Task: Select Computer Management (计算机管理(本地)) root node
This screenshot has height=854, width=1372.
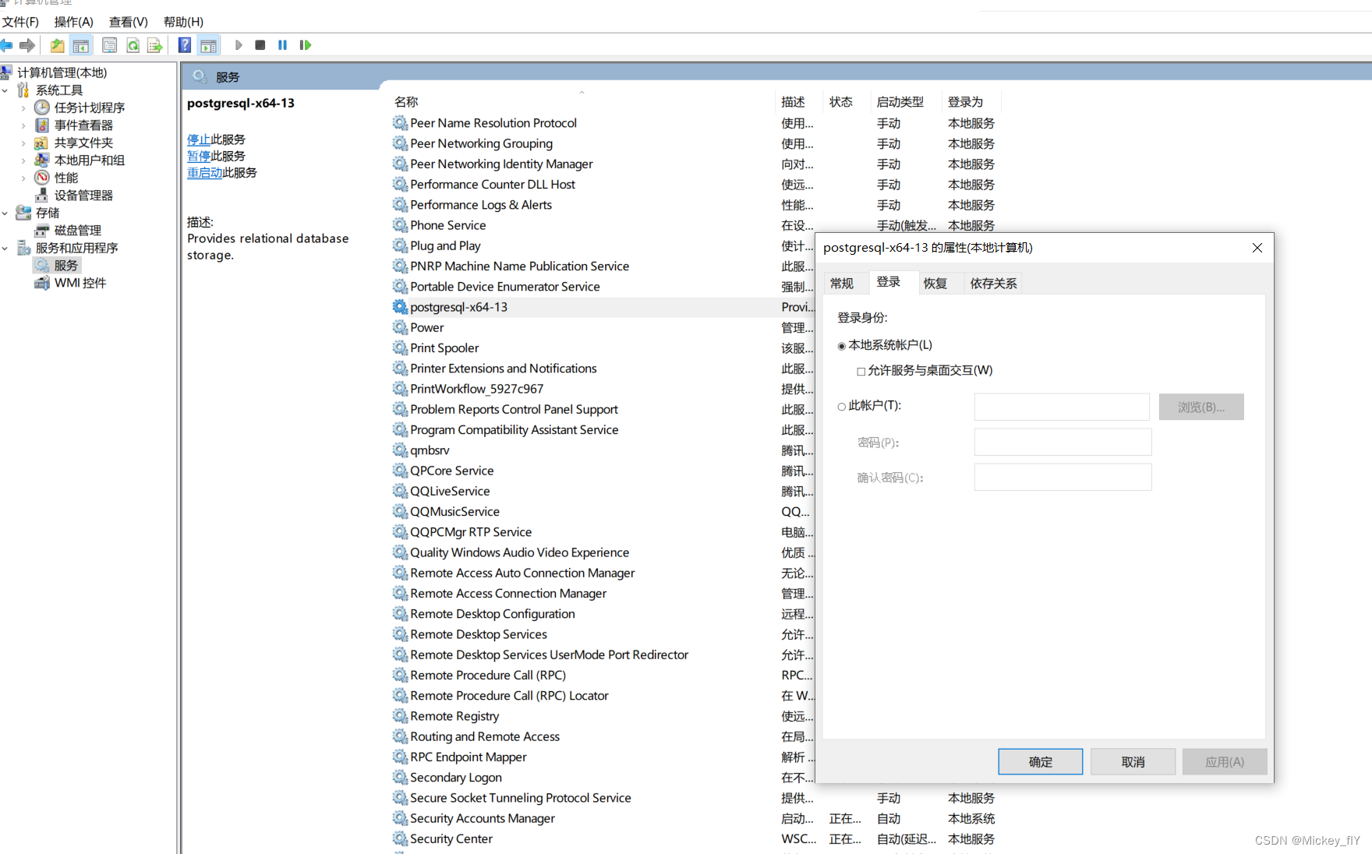Action: 62,72
